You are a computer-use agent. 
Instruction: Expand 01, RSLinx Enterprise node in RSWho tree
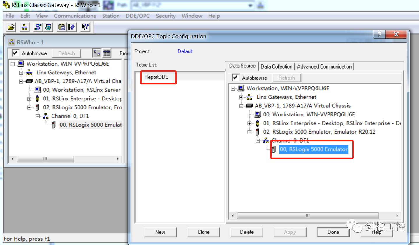pos(29,99)
